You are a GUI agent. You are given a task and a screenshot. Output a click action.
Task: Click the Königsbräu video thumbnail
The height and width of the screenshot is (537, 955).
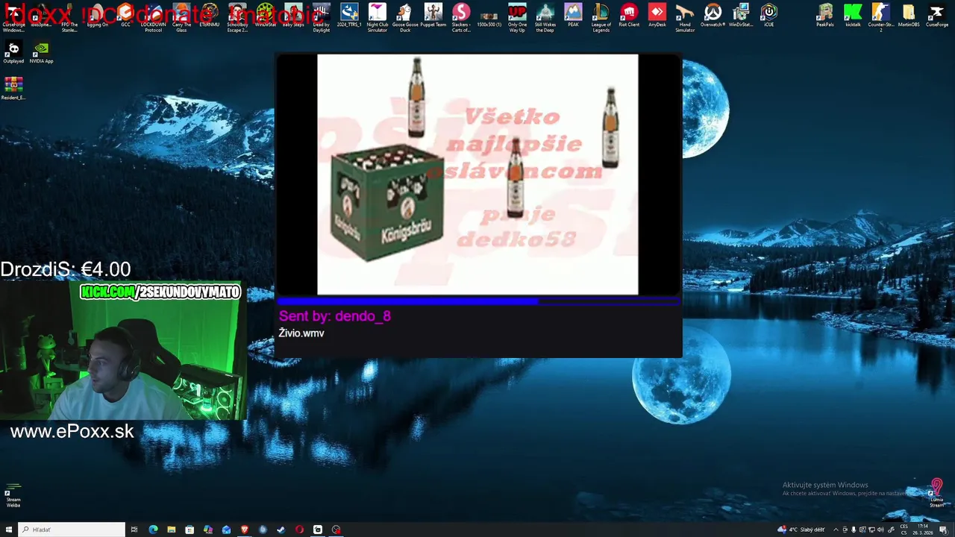coord(477,175)
